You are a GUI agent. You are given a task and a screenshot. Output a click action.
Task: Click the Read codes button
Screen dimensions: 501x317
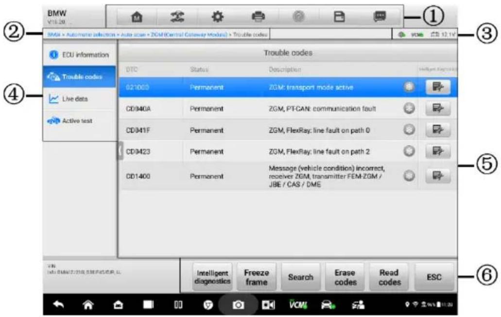pyautogui.click(x=389, y=277)
